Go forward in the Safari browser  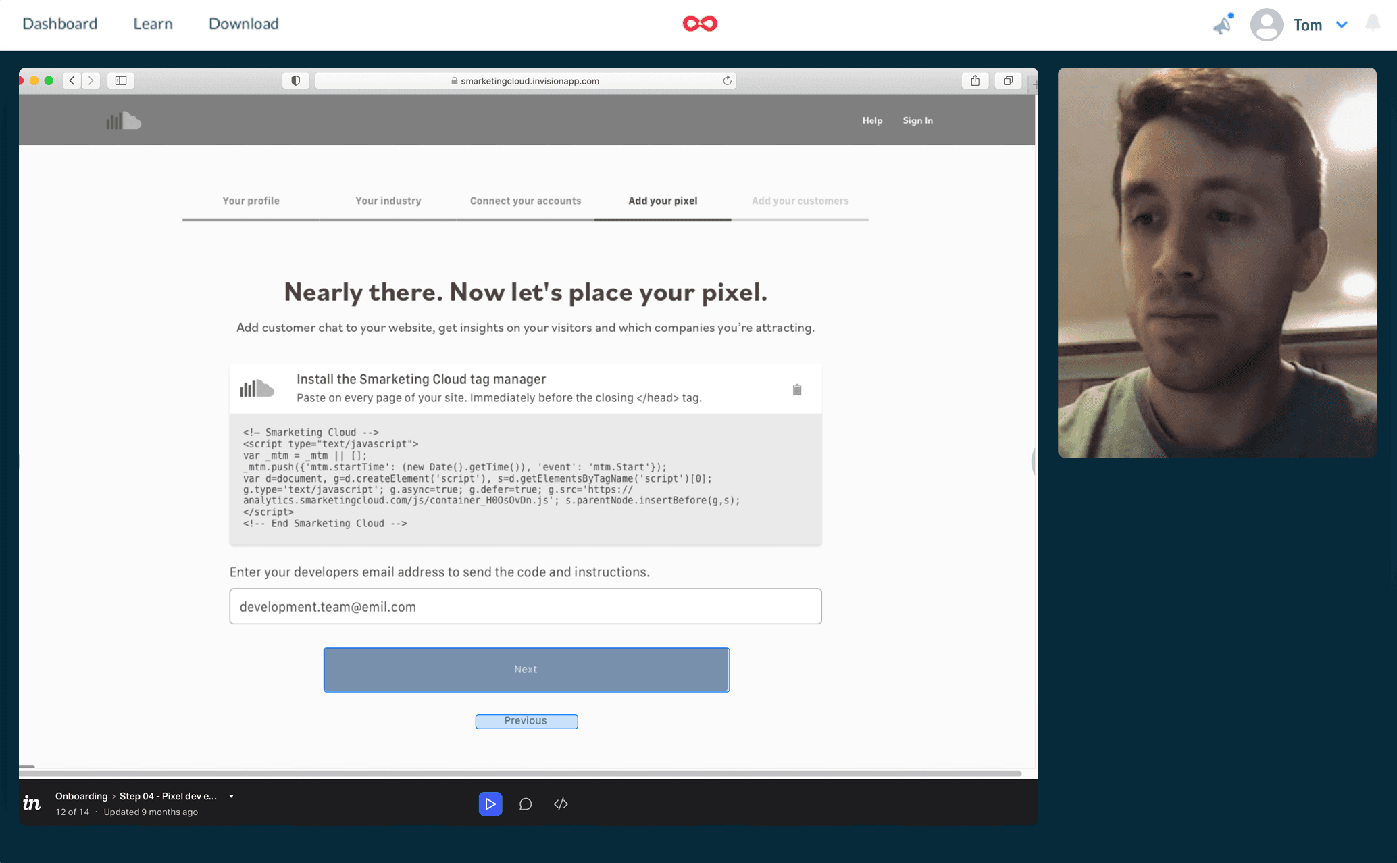click(91, 80)
